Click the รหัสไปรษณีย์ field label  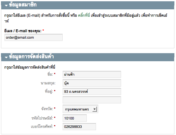[42, 118]
